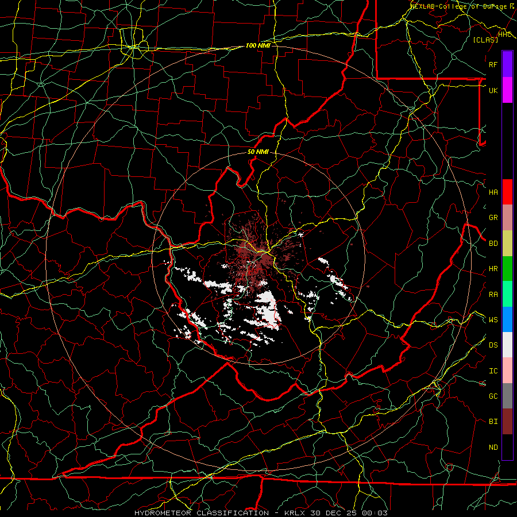Select the DS white legend swatch
This screenshot has height=517, width=517.
(507, 345)
